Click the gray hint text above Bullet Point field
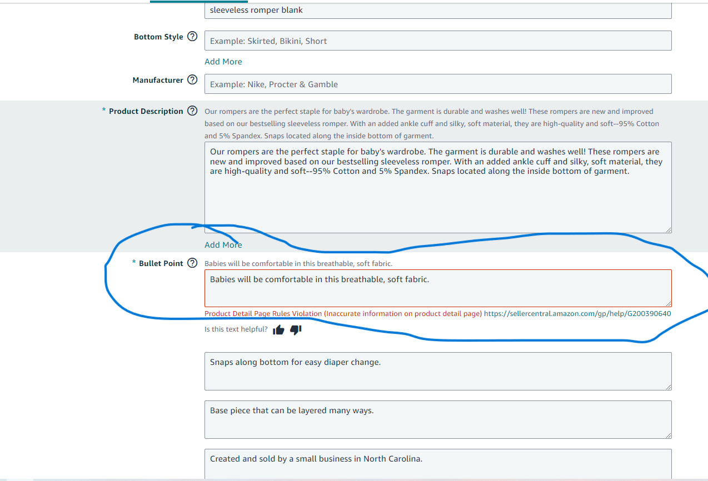The image size is (708, 481). (x=298, y=263)
